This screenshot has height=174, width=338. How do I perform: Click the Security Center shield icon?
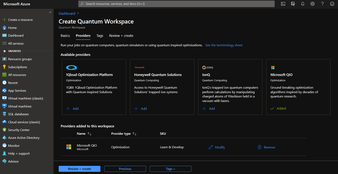point(4,130)
